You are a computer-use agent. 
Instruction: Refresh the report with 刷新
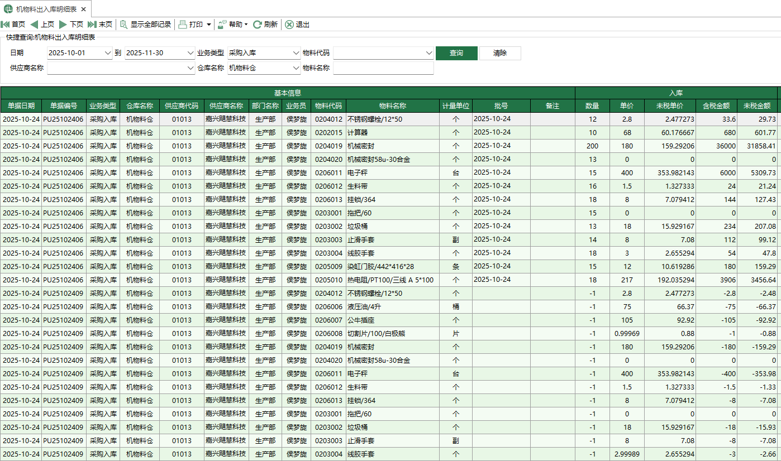click(265, 25)
